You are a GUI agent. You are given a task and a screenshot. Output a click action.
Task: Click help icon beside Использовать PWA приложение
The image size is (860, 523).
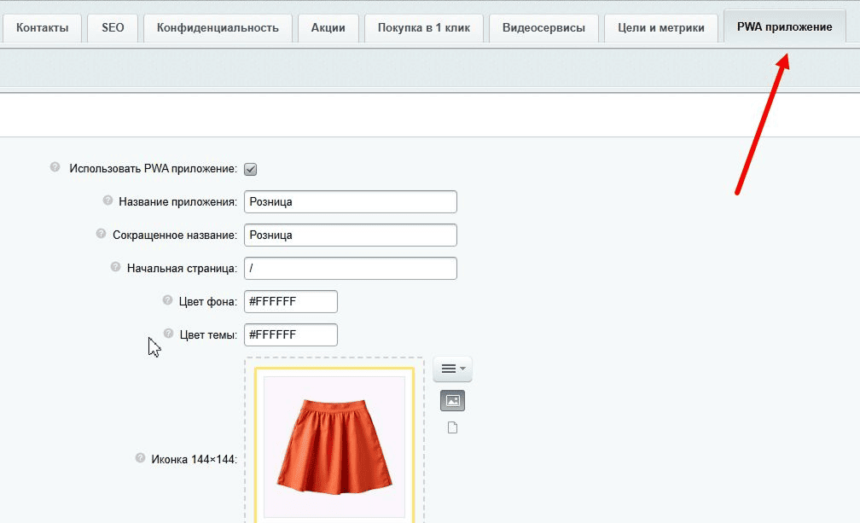(55, 167)
